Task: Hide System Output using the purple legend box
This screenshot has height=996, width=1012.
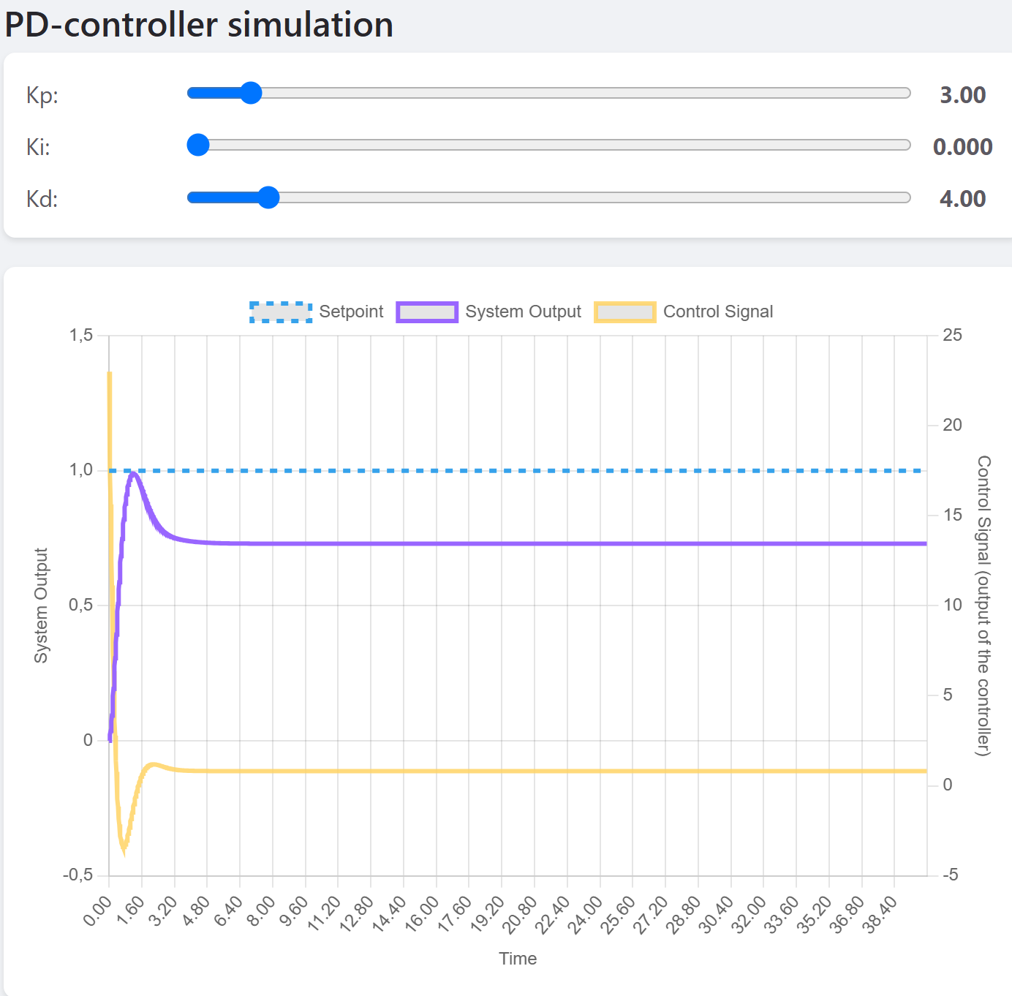Action: click(427, 312)
